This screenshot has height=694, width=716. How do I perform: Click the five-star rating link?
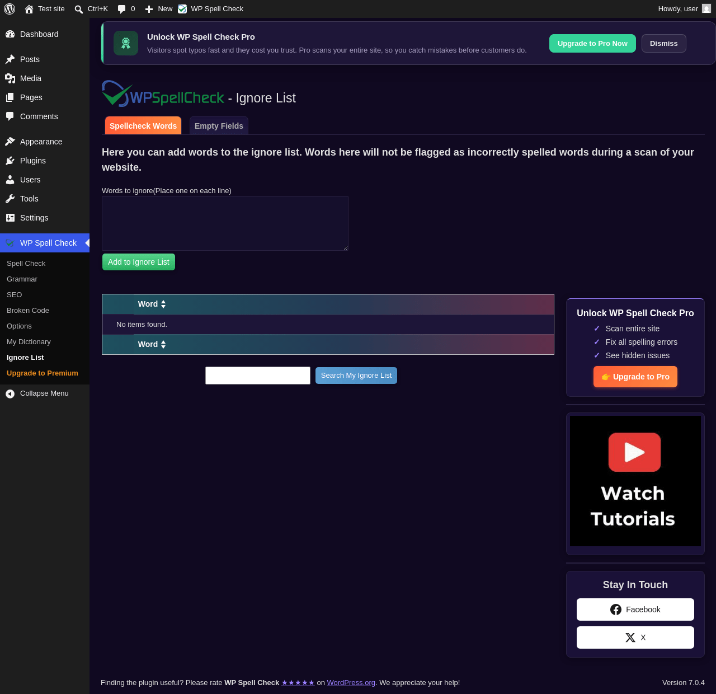(x=298, y=683)
